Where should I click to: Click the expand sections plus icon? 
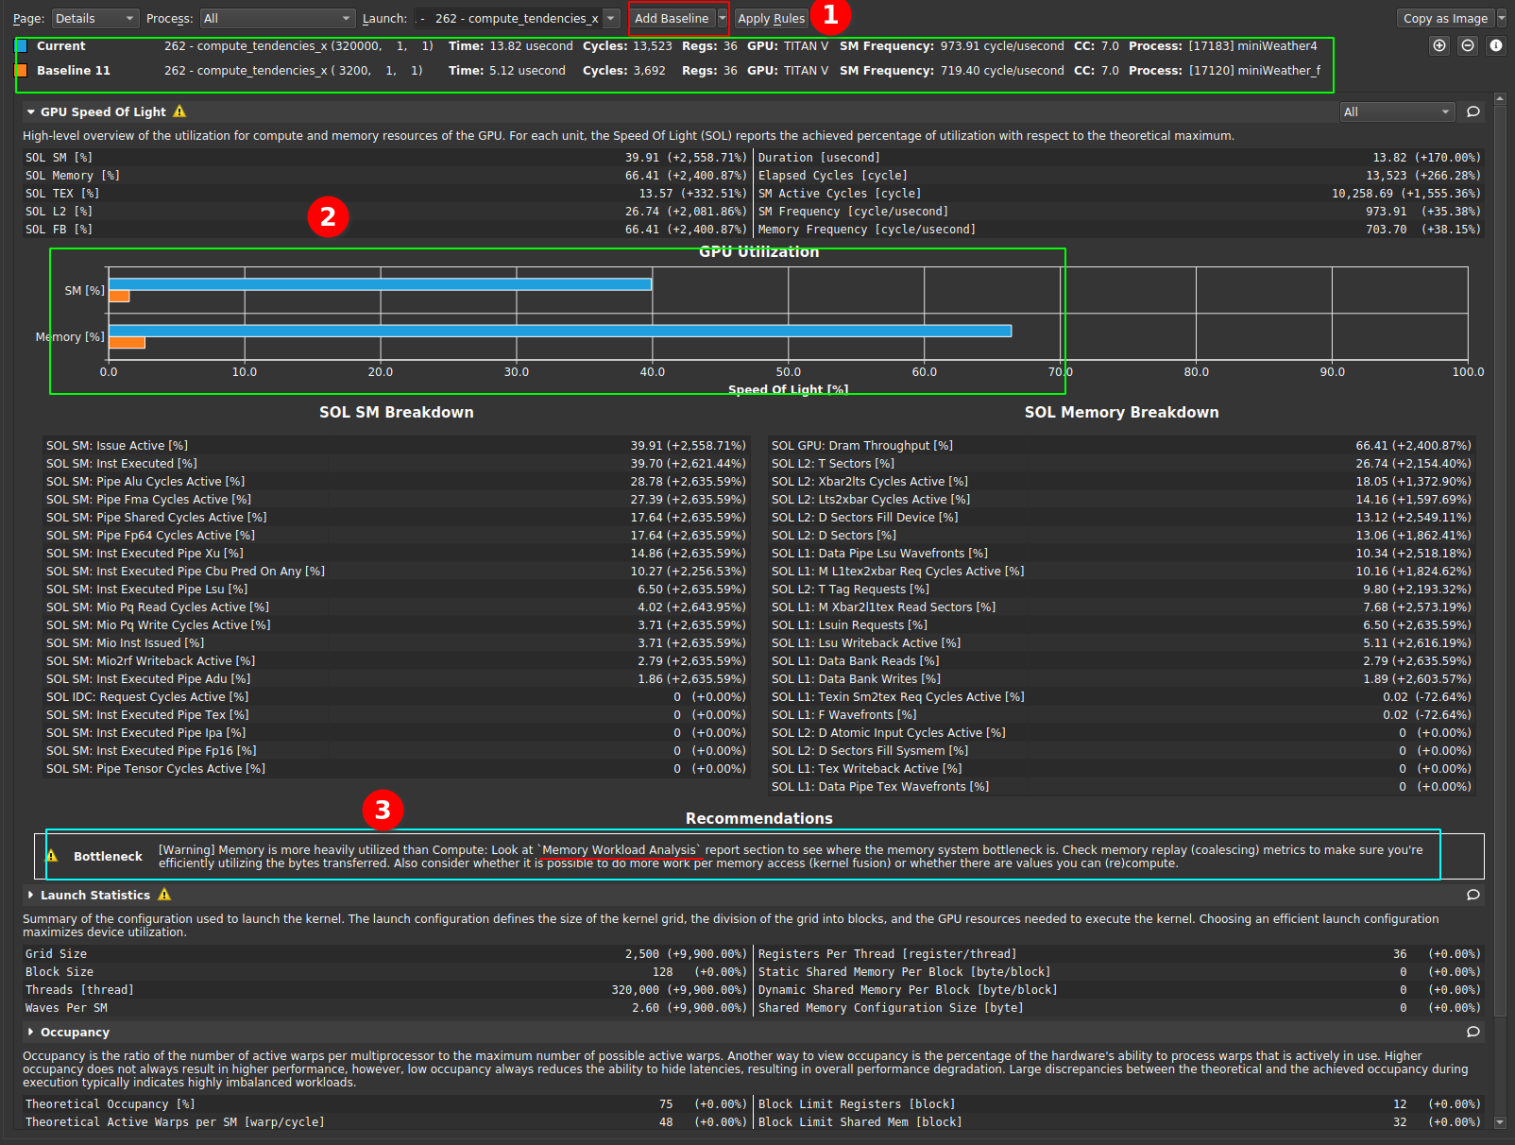tap(1438, 45)
